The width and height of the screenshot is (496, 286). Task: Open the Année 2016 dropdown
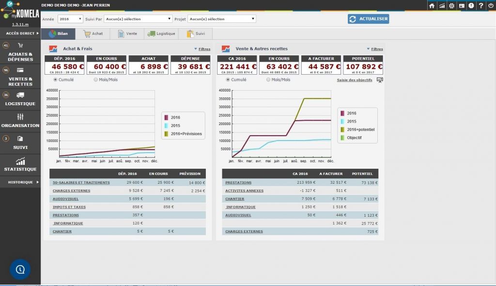click(x=70, y=19)
